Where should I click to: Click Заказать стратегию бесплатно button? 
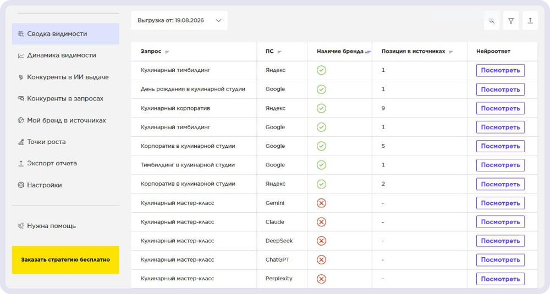click(x=65, y=260)
